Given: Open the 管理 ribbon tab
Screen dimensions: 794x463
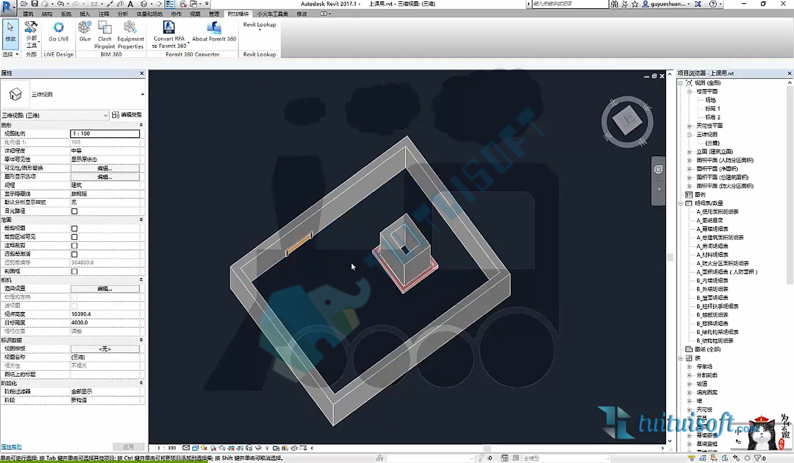Looking at the screenshot, I should [213, 14].
